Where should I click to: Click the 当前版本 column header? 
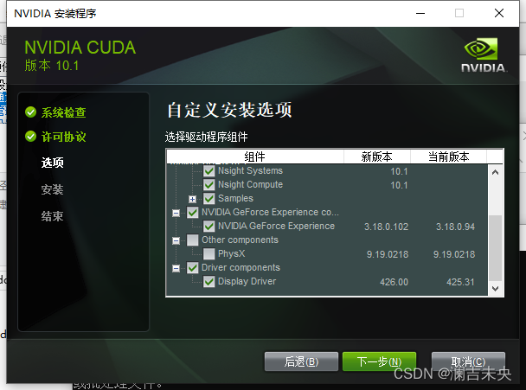click(448, 157)
